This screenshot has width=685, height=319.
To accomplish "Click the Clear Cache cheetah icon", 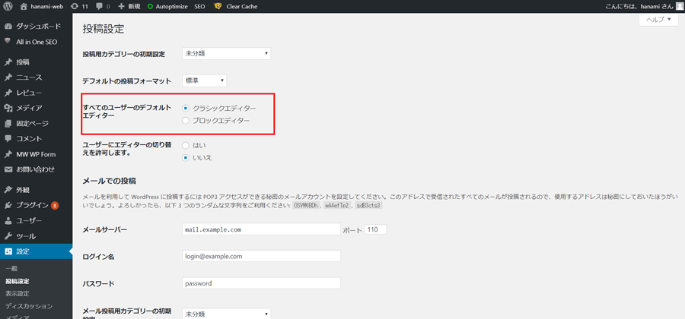I will [218, 7].
